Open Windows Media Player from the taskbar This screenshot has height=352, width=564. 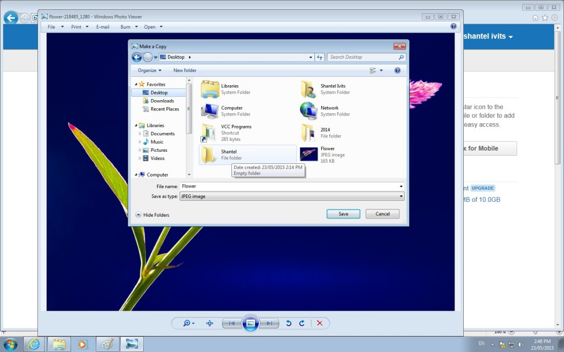83,344
